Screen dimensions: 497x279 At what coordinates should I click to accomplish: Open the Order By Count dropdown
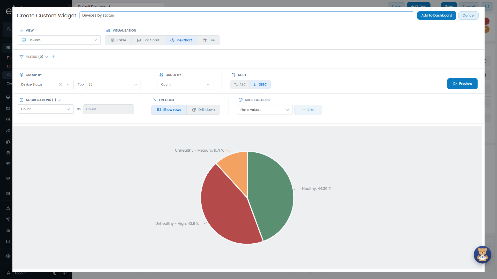pyautogui.click(x=185, y=84)
